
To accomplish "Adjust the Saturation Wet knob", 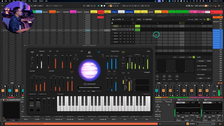I will pos(32,60).
